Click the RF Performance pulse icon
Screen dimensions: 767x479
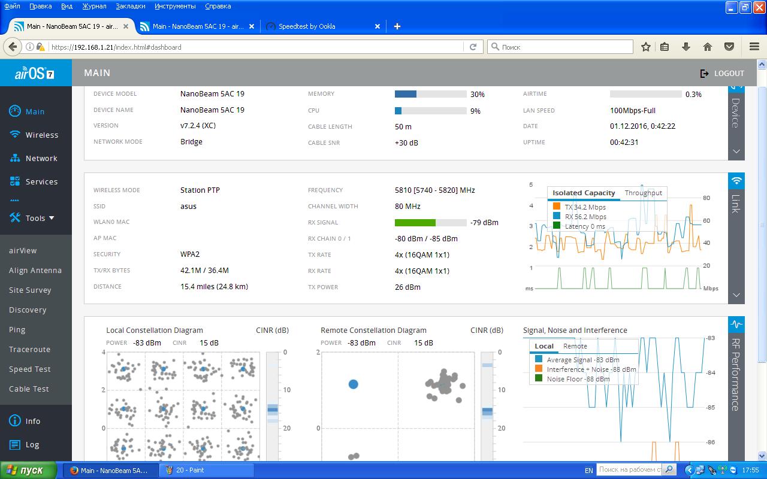(x=736, y=324)
